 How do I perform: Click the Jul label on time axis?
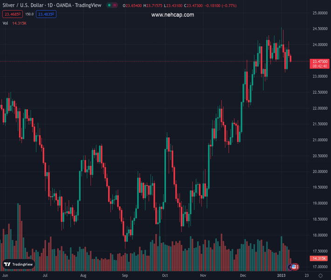click(x=45, y=275)
